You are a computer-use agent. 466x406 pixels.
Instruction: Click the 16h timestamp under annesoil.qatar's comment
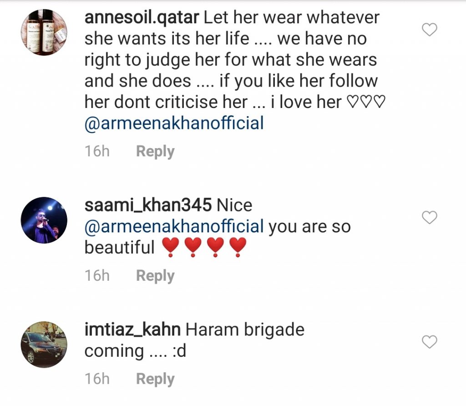[x=97, y=152]
